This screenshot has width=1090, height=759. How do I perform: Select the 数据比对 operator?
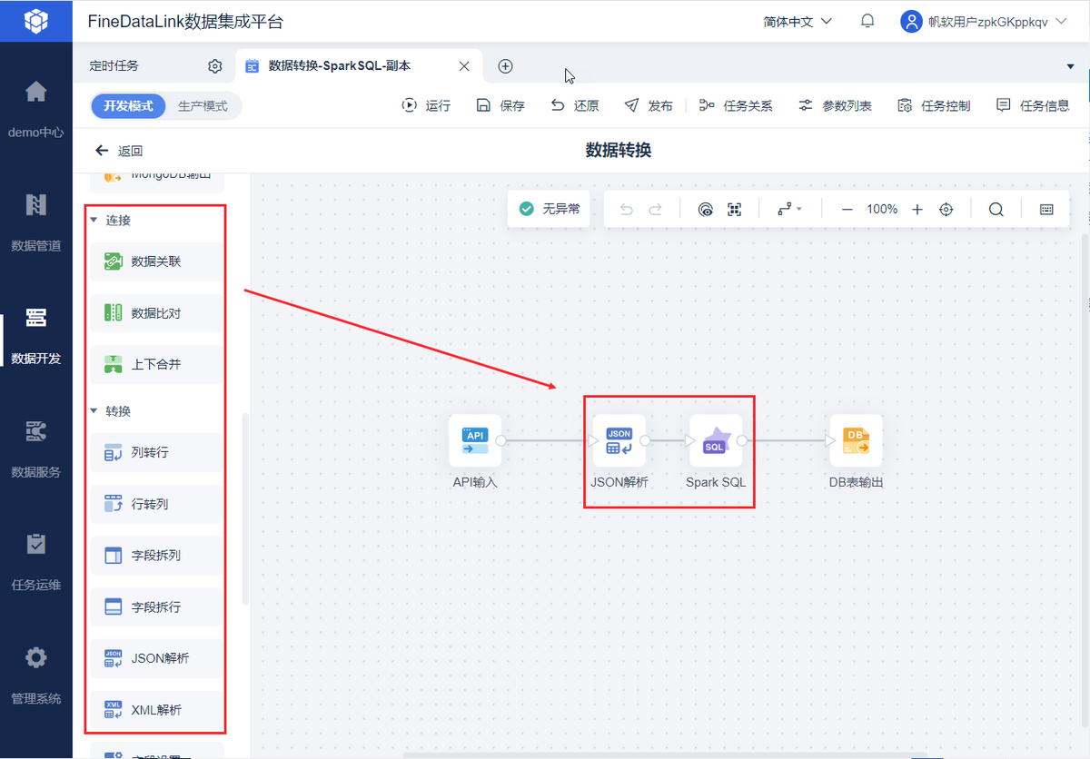pos(155,313)
